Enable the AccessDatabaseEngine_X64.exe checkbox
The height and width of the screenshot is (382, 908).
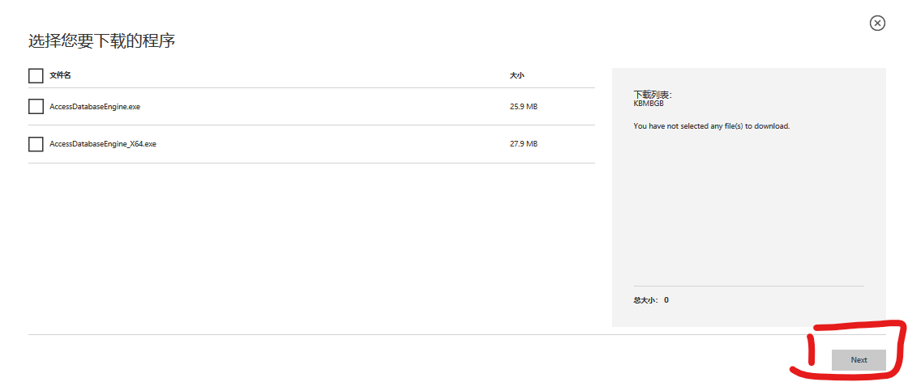pos(36,144)
